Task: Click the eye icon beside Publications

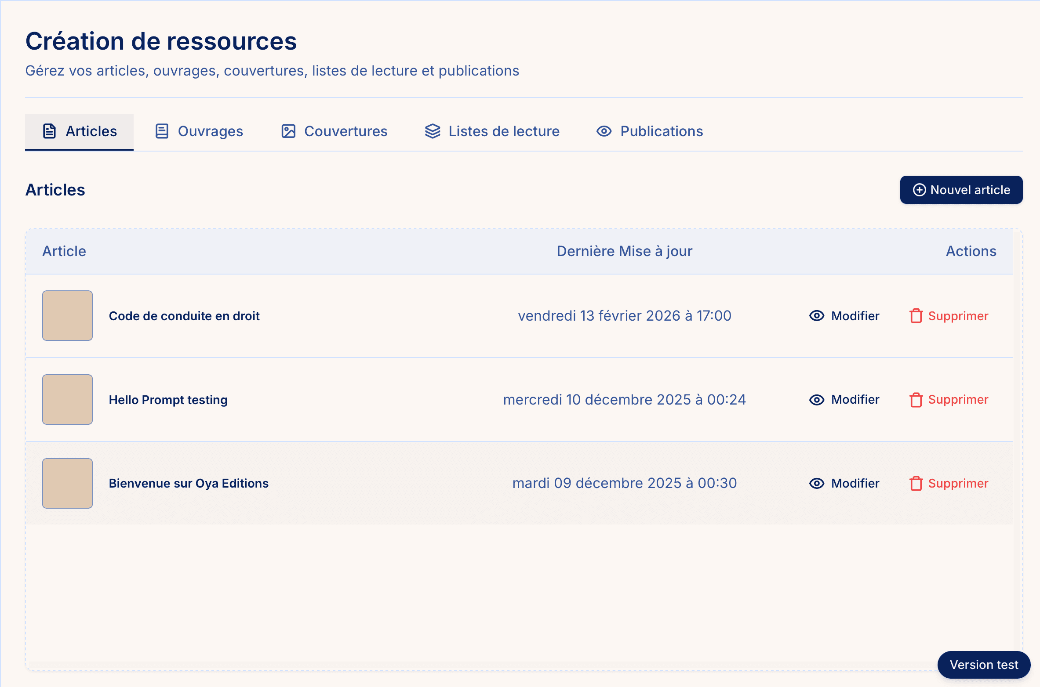Action: tap(604, 131)
